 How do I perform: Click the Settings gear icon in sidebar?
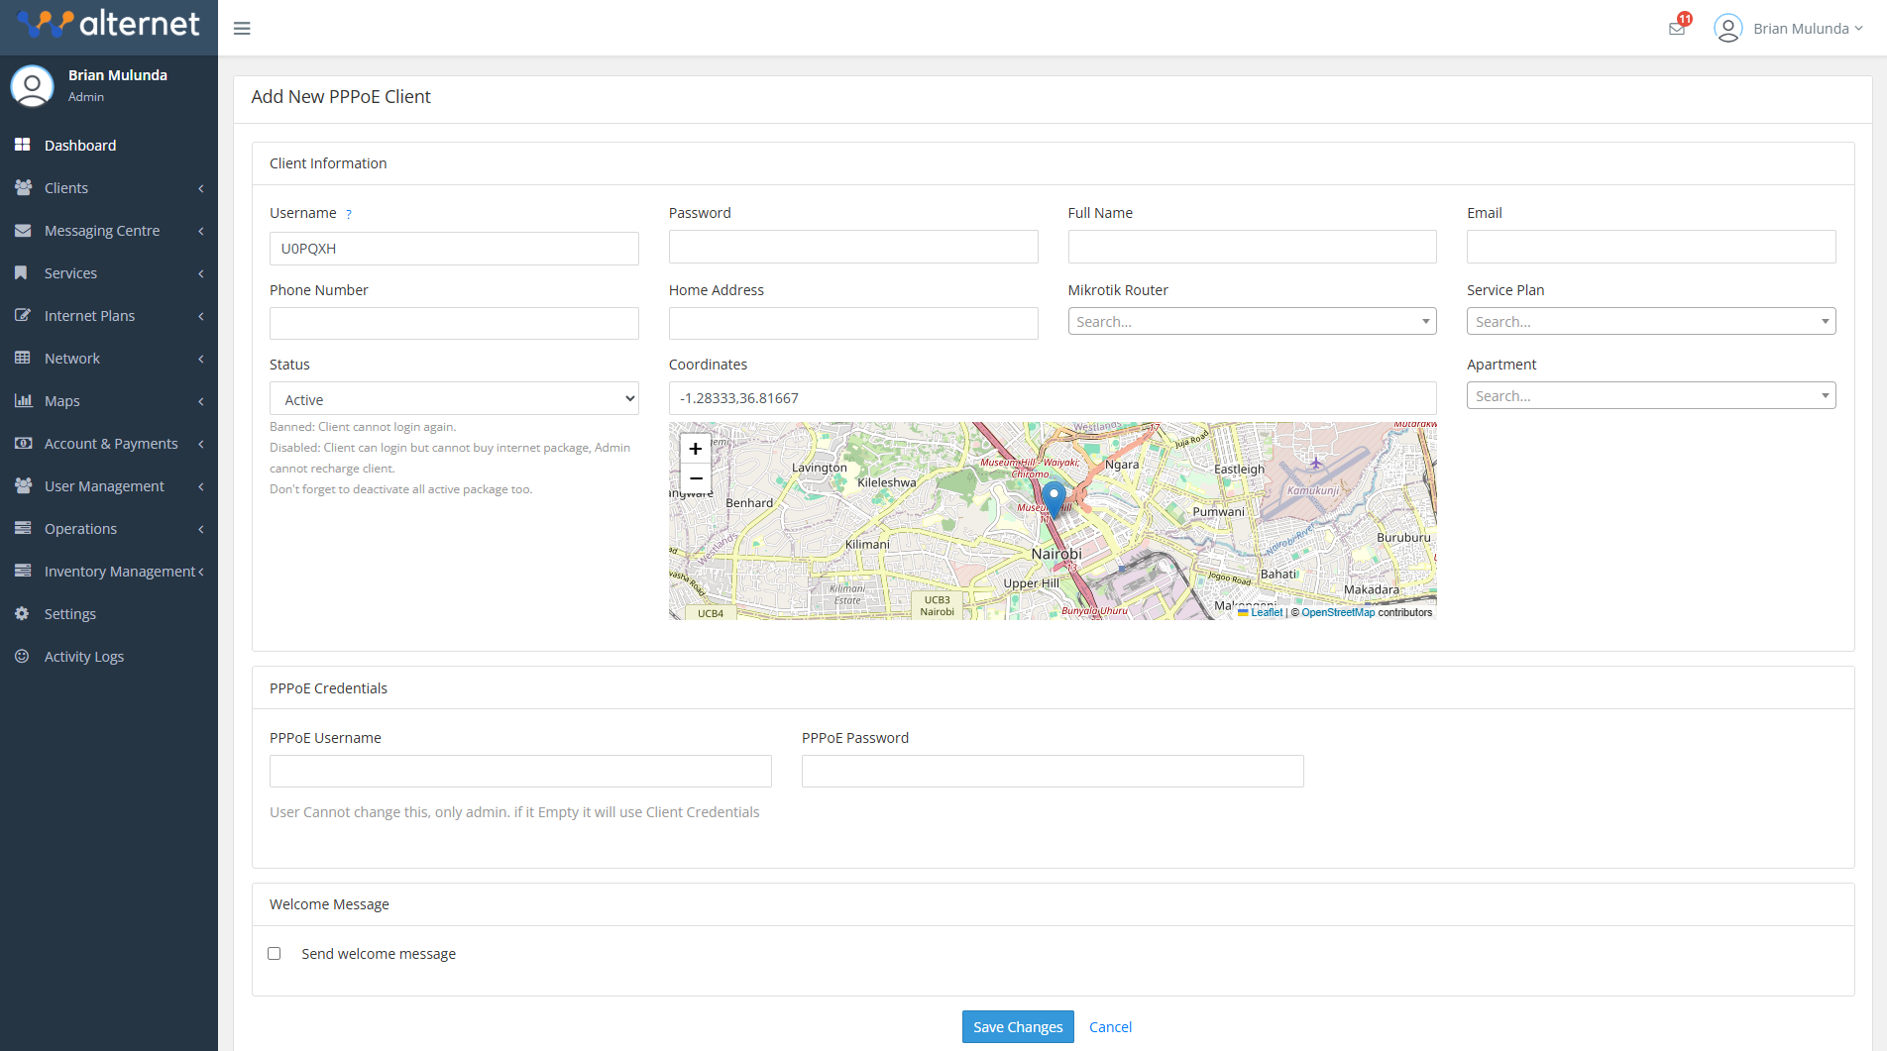coord(22,614)
